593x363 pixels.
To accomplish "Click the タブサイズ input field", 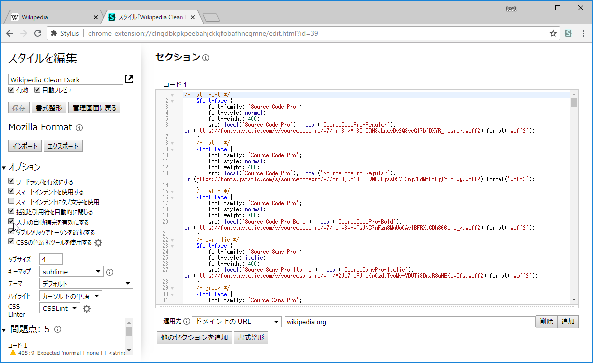I will (51, 259).
